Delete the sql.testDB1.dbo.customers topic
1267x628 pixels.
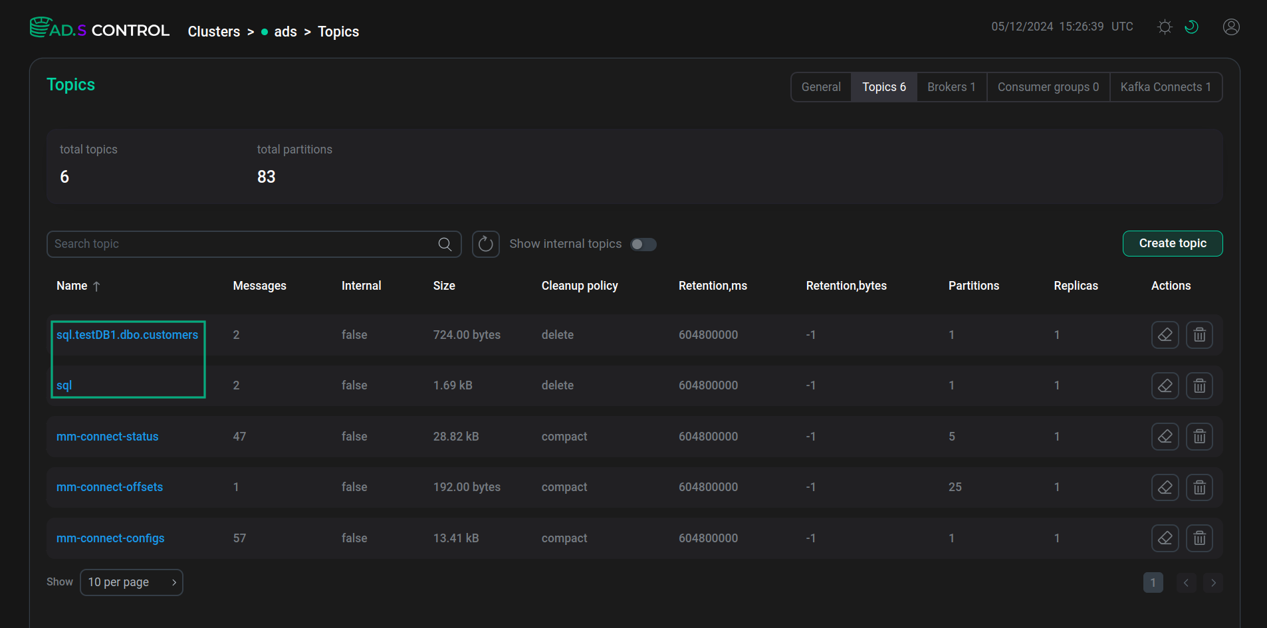tap(1200, 335)
